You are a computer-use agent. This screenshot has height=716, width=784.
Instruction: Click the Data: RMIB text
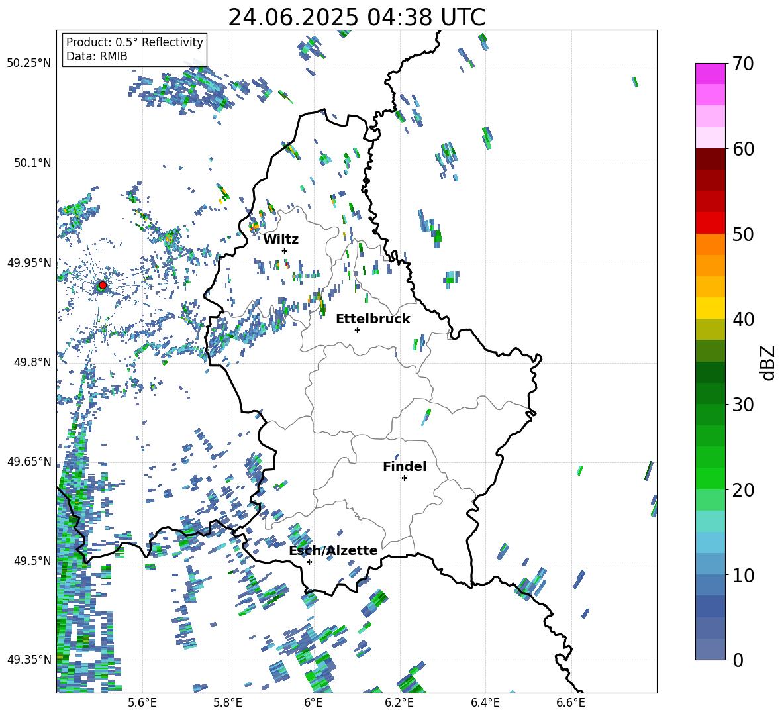[97, 56]
